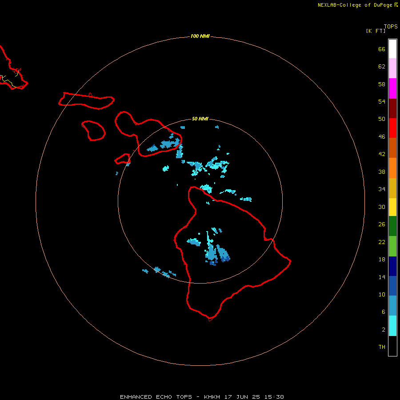Click the legend value 30
Screen dimensions: 400x400
[382, 207]
